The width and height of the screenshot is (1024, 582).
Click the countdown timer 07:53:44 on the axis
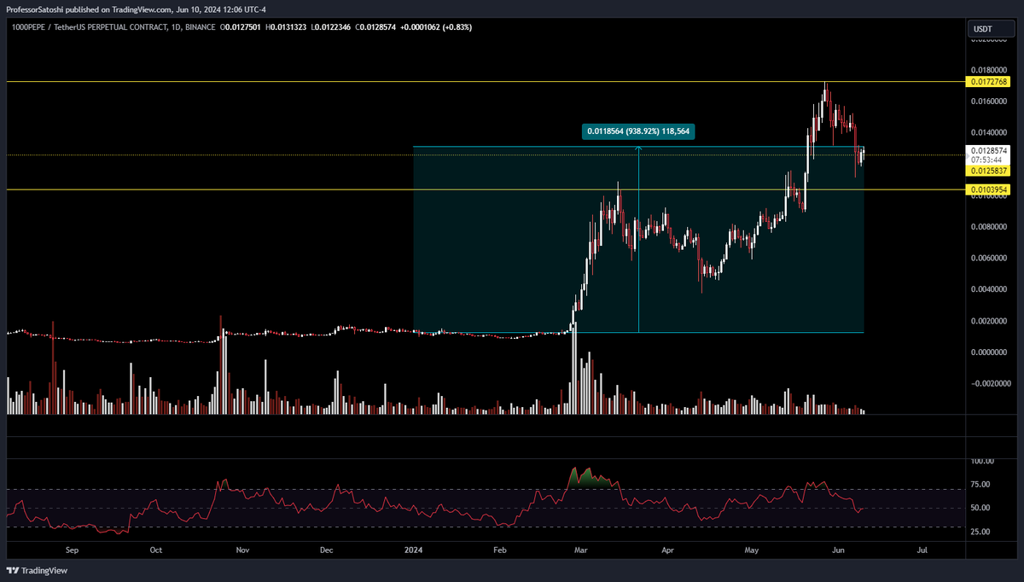click(989, 159)
